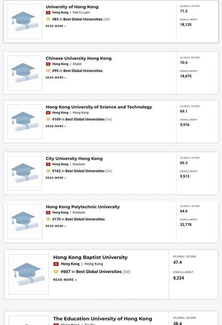Click Hong Kong University of Science and Technology thumbnail
This screenshot has width=222, height=325.
(25, 121)
